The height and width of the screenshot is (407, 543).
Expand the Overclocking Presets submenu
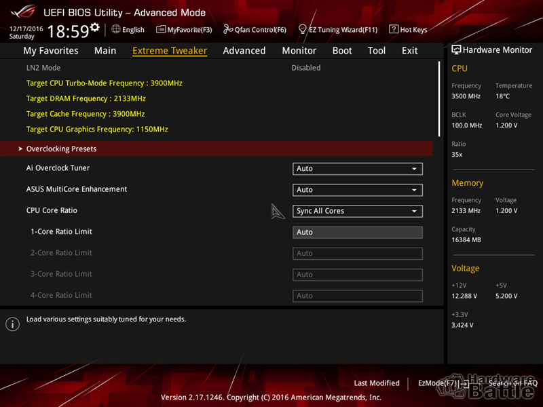coord(217,149)
